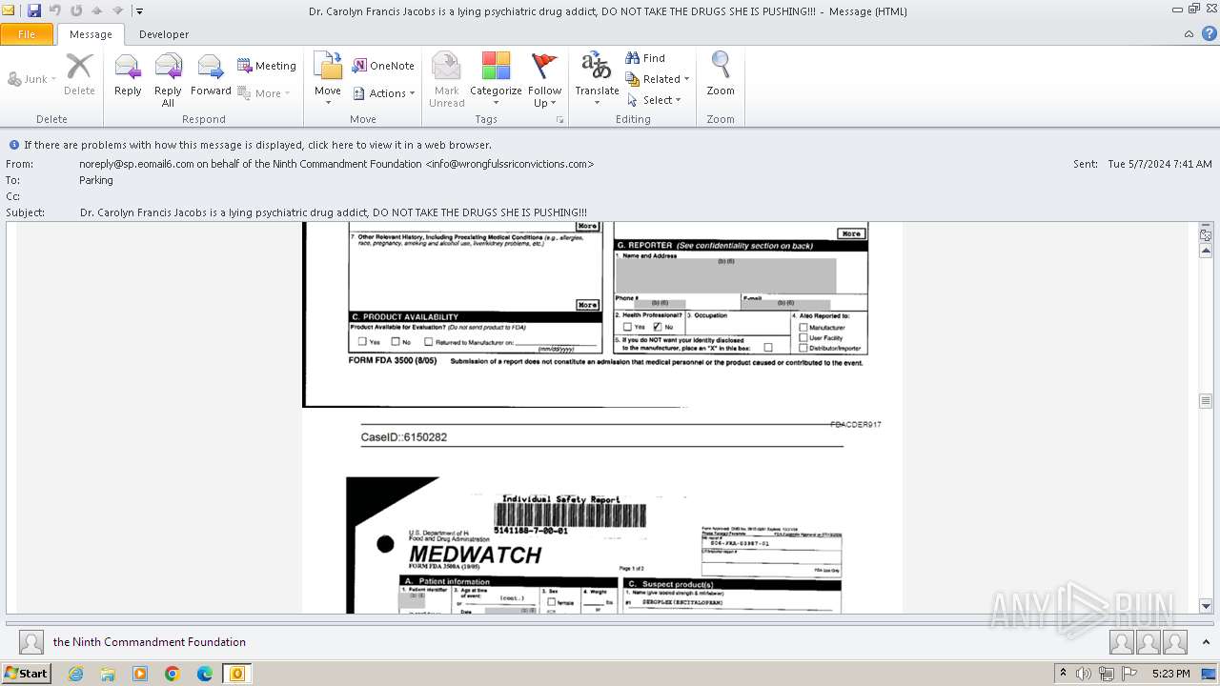Open Tags dialog launcher

pyautogui.click(x=559, y=120)
